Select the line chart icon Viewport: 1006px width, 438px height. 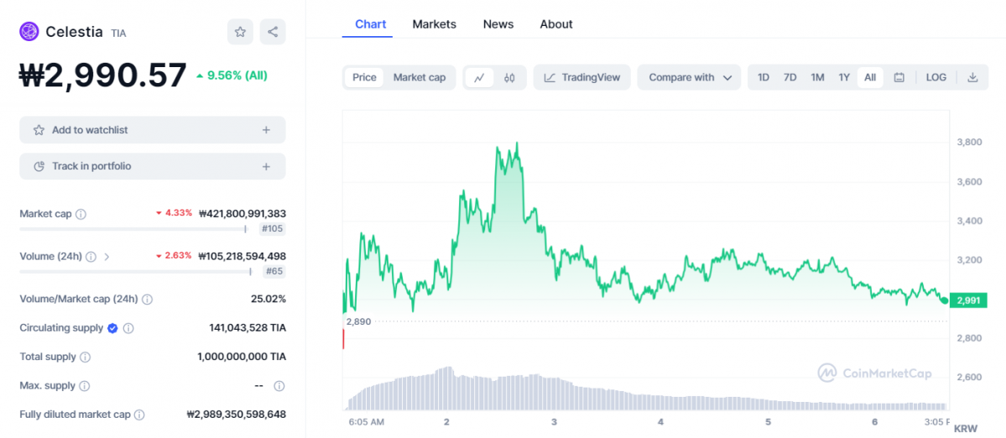point(479,77)
